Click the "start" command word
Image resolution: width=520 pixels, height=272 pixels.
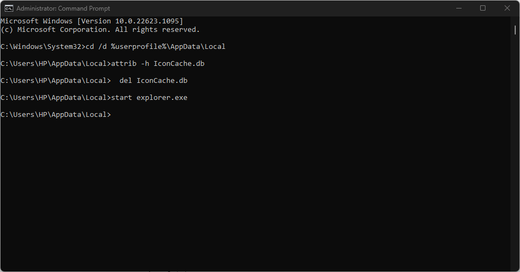click(x=122, y=98)
